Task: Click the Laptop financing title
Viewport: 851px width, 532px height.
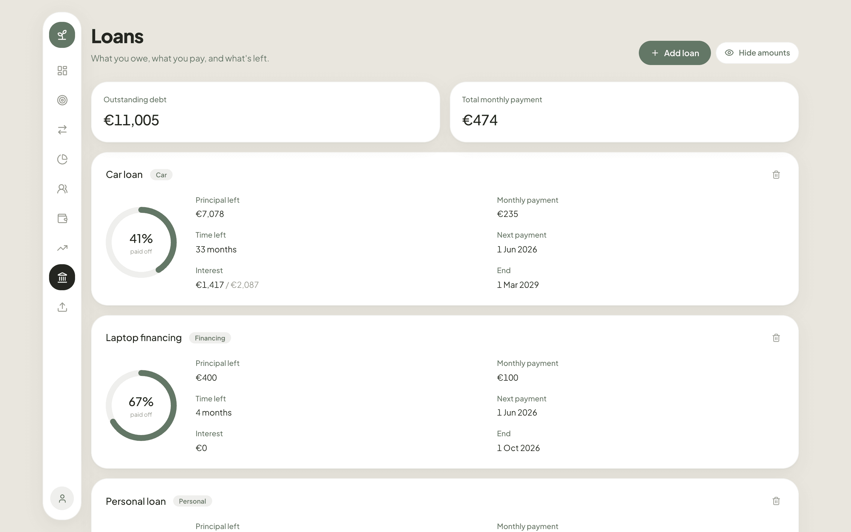Action: (144, 338)
